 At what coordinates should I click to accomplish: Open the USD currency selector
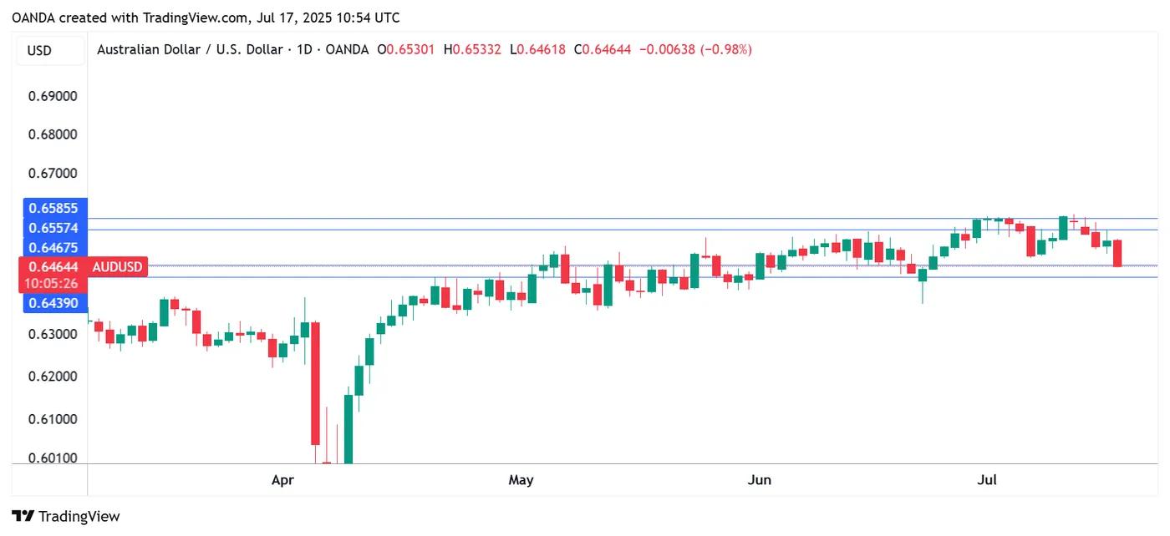tap(39, 50)
